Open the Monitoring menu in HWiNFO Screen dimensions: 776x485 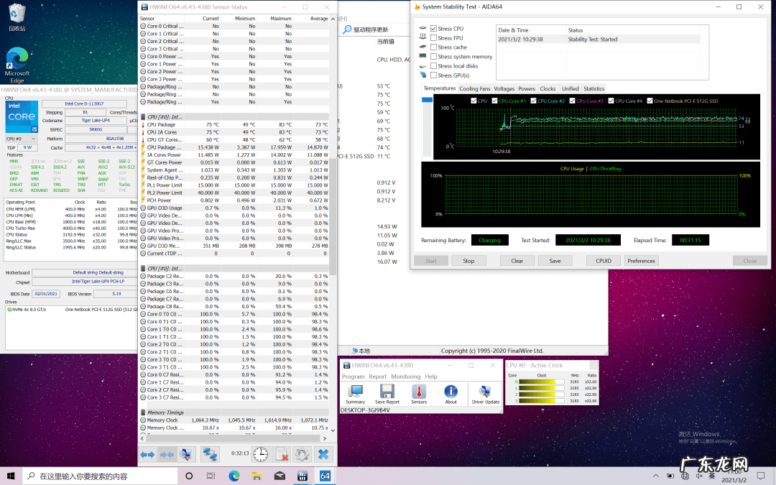click(x=406, y=377)
